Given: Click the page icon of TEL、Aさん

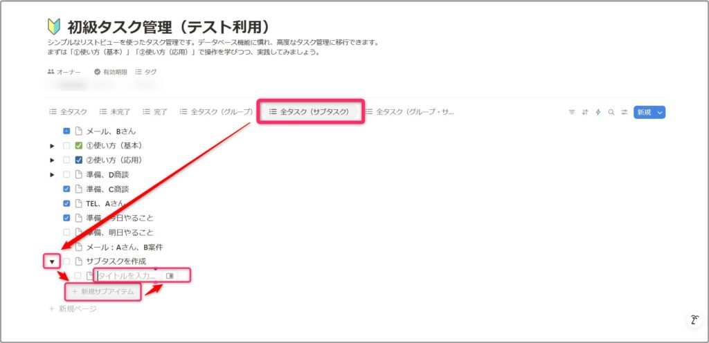Looking at the screenshot, I should [79, 203].
